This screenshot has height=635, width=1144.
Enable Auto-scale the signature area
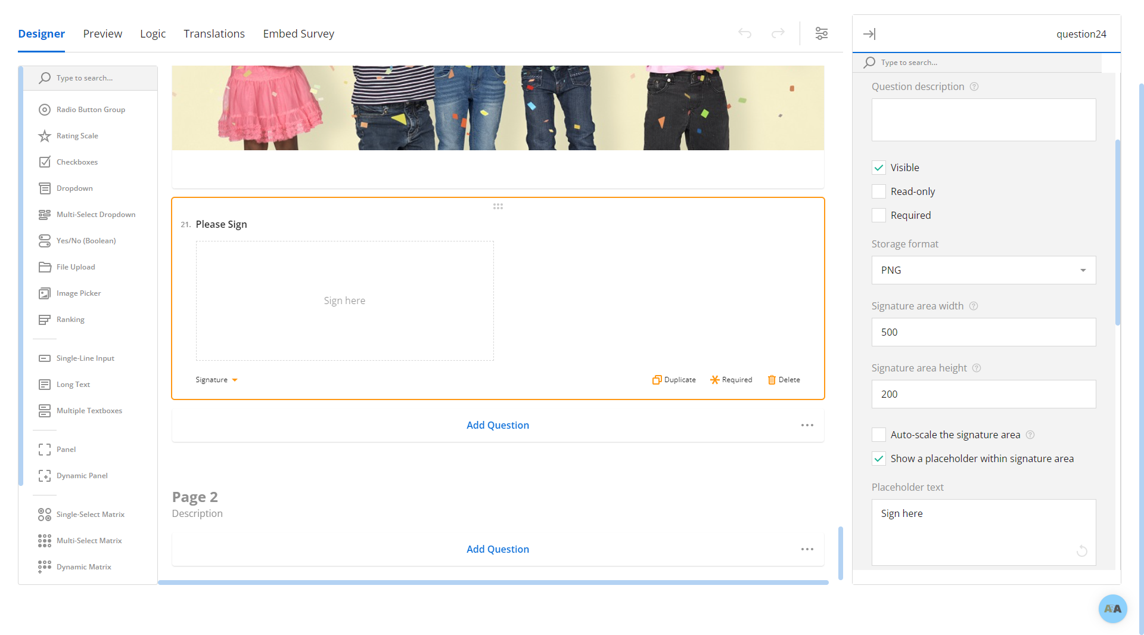click(879, 435)
